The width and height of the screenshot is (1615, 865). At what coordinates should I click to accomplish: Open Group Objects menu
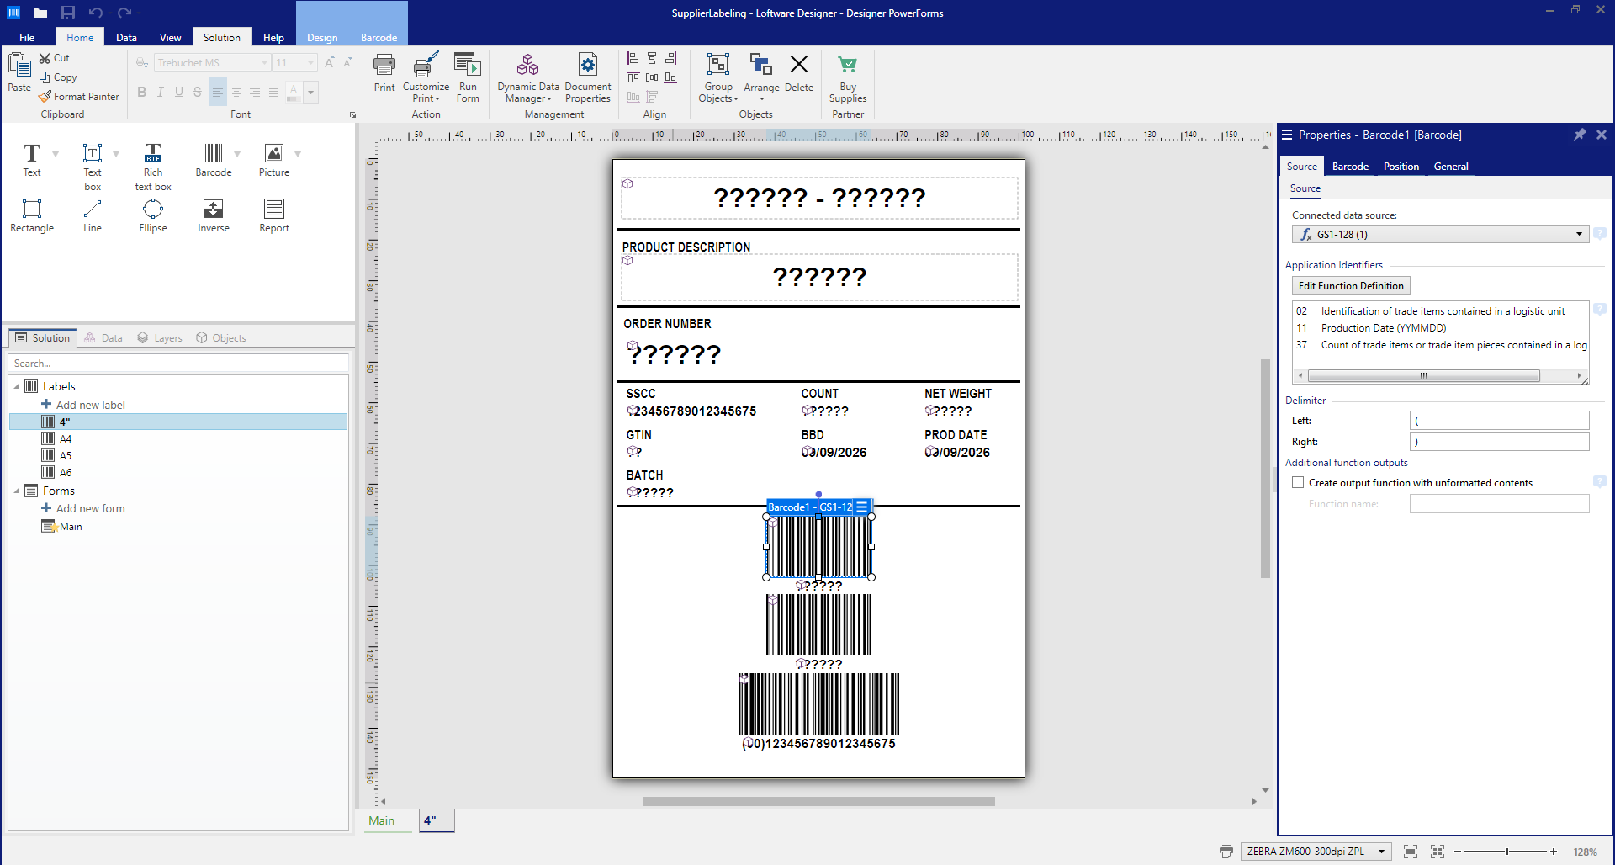[718, 77]
